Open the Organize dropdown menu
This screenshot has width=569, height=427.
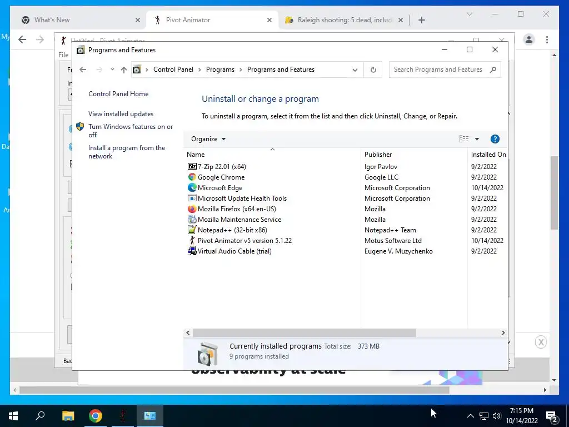[x=208, y=138]
